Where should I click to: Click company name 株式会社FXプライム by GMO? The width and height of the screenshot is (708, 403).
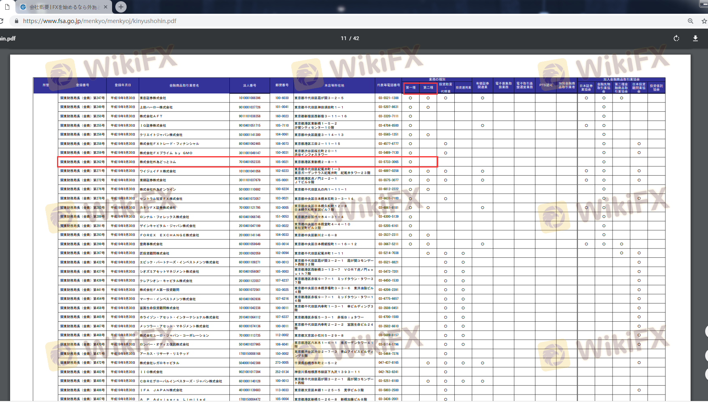[x=166, y=153]
